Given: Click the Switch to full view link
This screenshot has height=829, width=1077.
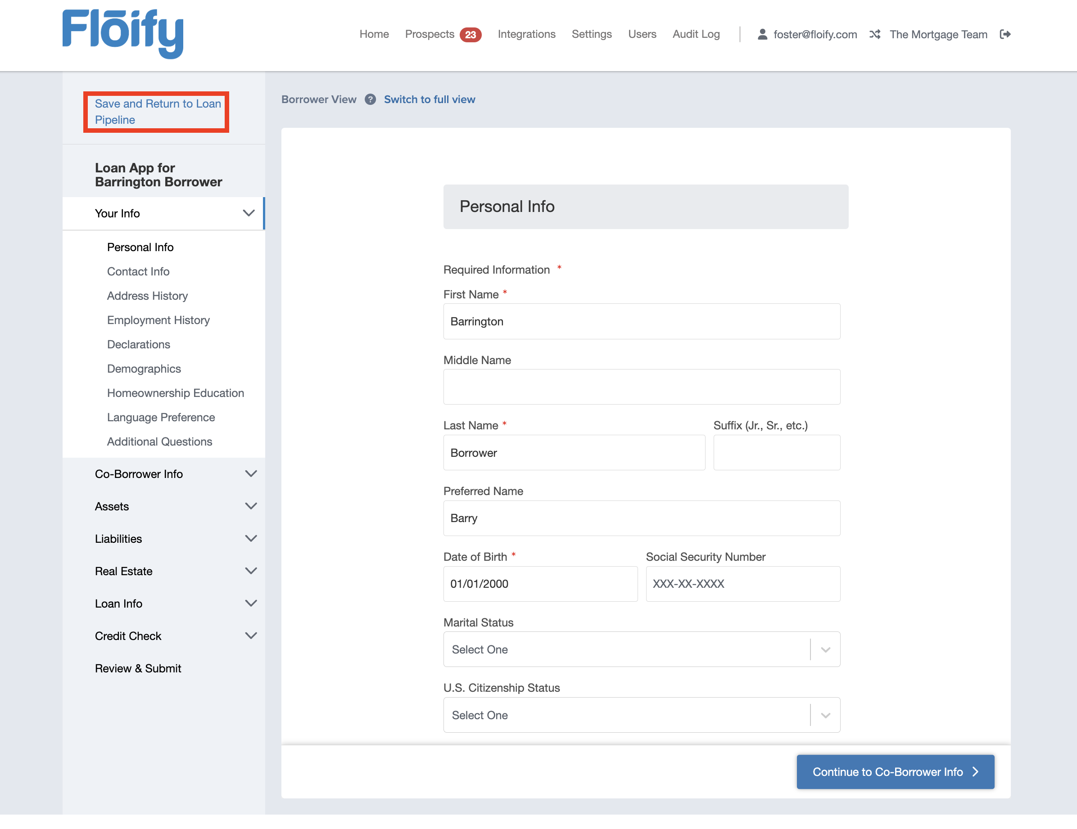Looking at the screenshot, I should point(429,99).
